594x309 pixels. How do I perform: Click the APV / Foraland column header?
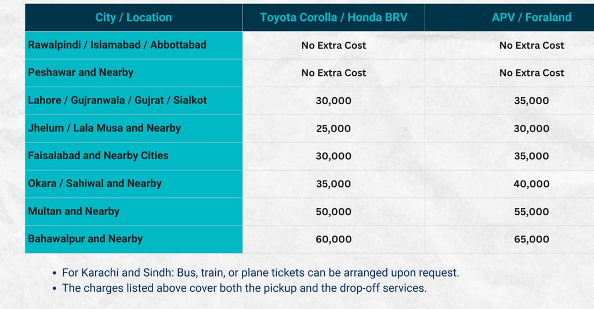click(531, 17)
